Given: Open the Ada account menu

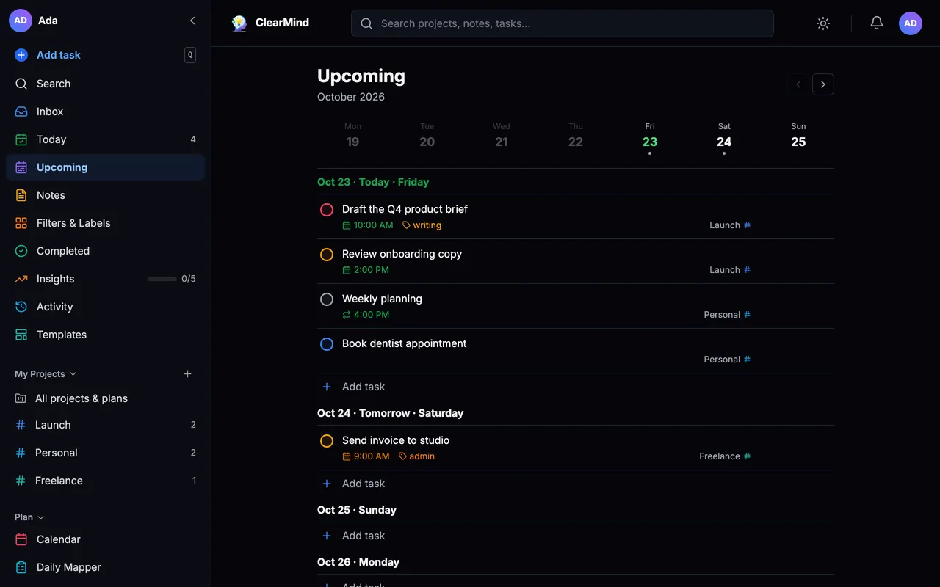Looking at the screenshot, I should pyautogui.click(x=34, y=21).
